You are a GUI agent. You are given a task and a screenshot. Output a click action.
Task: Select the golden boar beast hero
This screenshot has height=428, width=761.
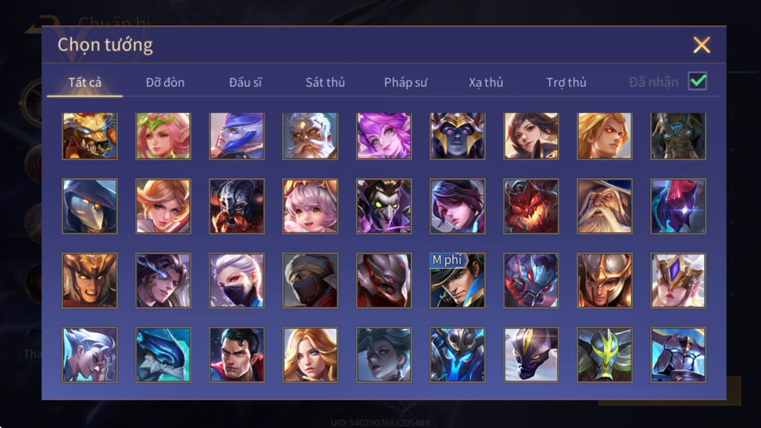coord(90,136)
